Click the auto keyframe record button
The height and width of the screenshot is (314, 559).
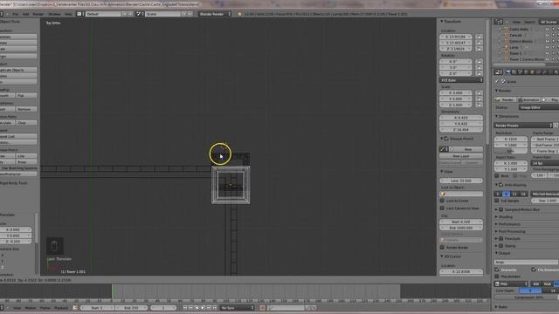pyautogui.click(x=262, y=308)
